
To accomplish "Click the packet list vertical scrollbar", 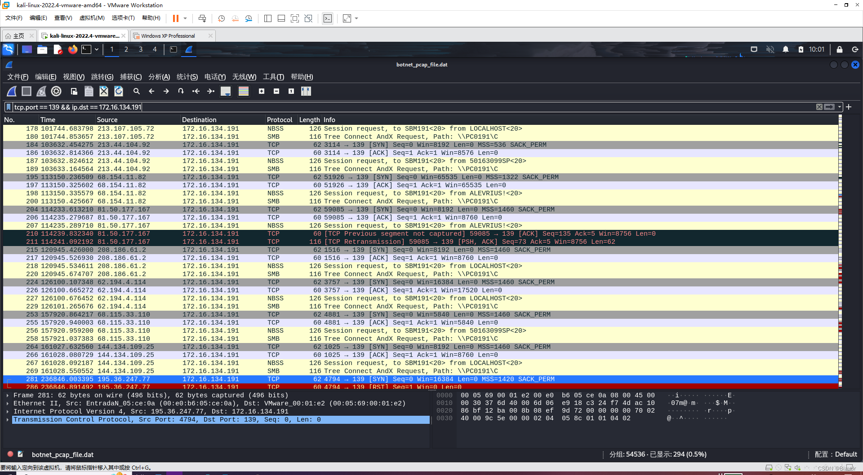I will pos(840,251).
